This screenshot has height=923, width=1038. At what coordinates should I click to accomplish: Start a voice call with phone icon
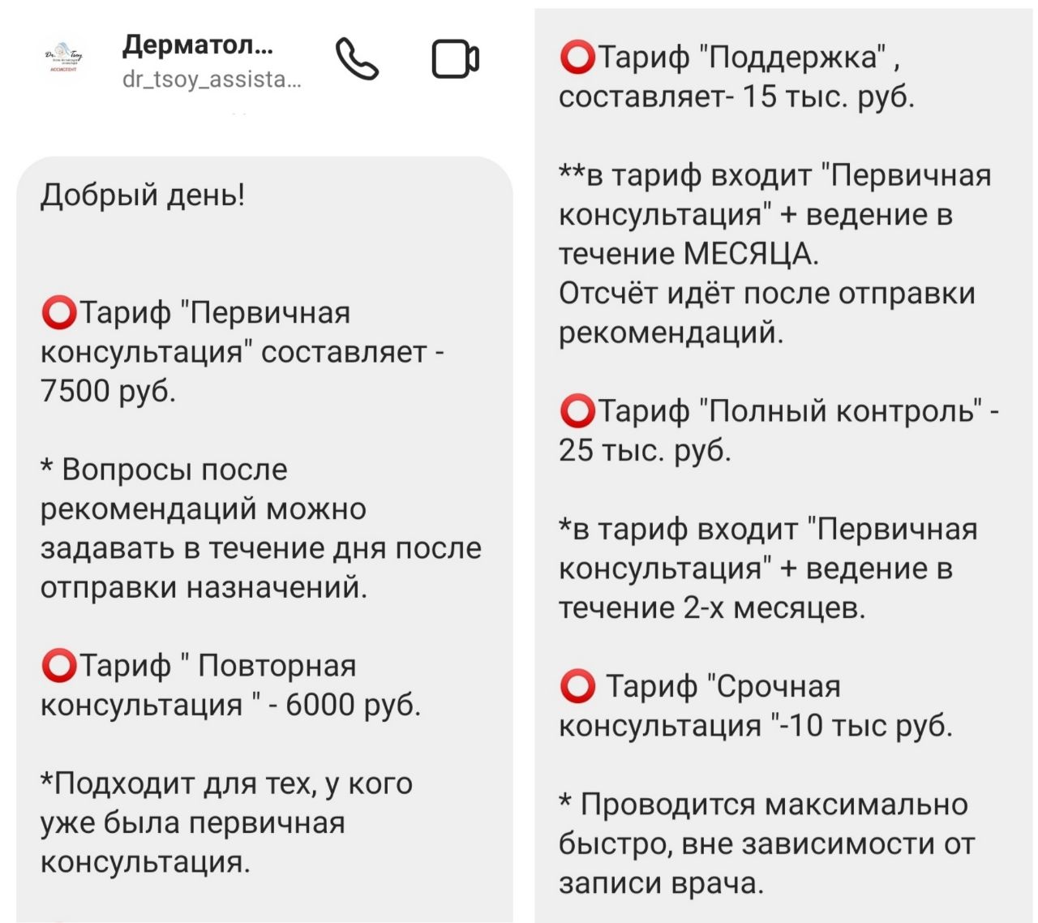click(357, 59)
